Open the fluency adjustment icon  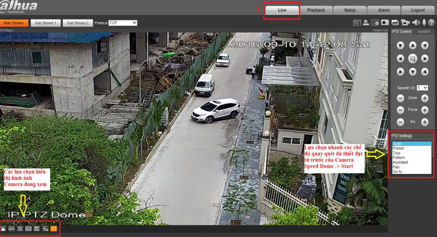point(37,228)
